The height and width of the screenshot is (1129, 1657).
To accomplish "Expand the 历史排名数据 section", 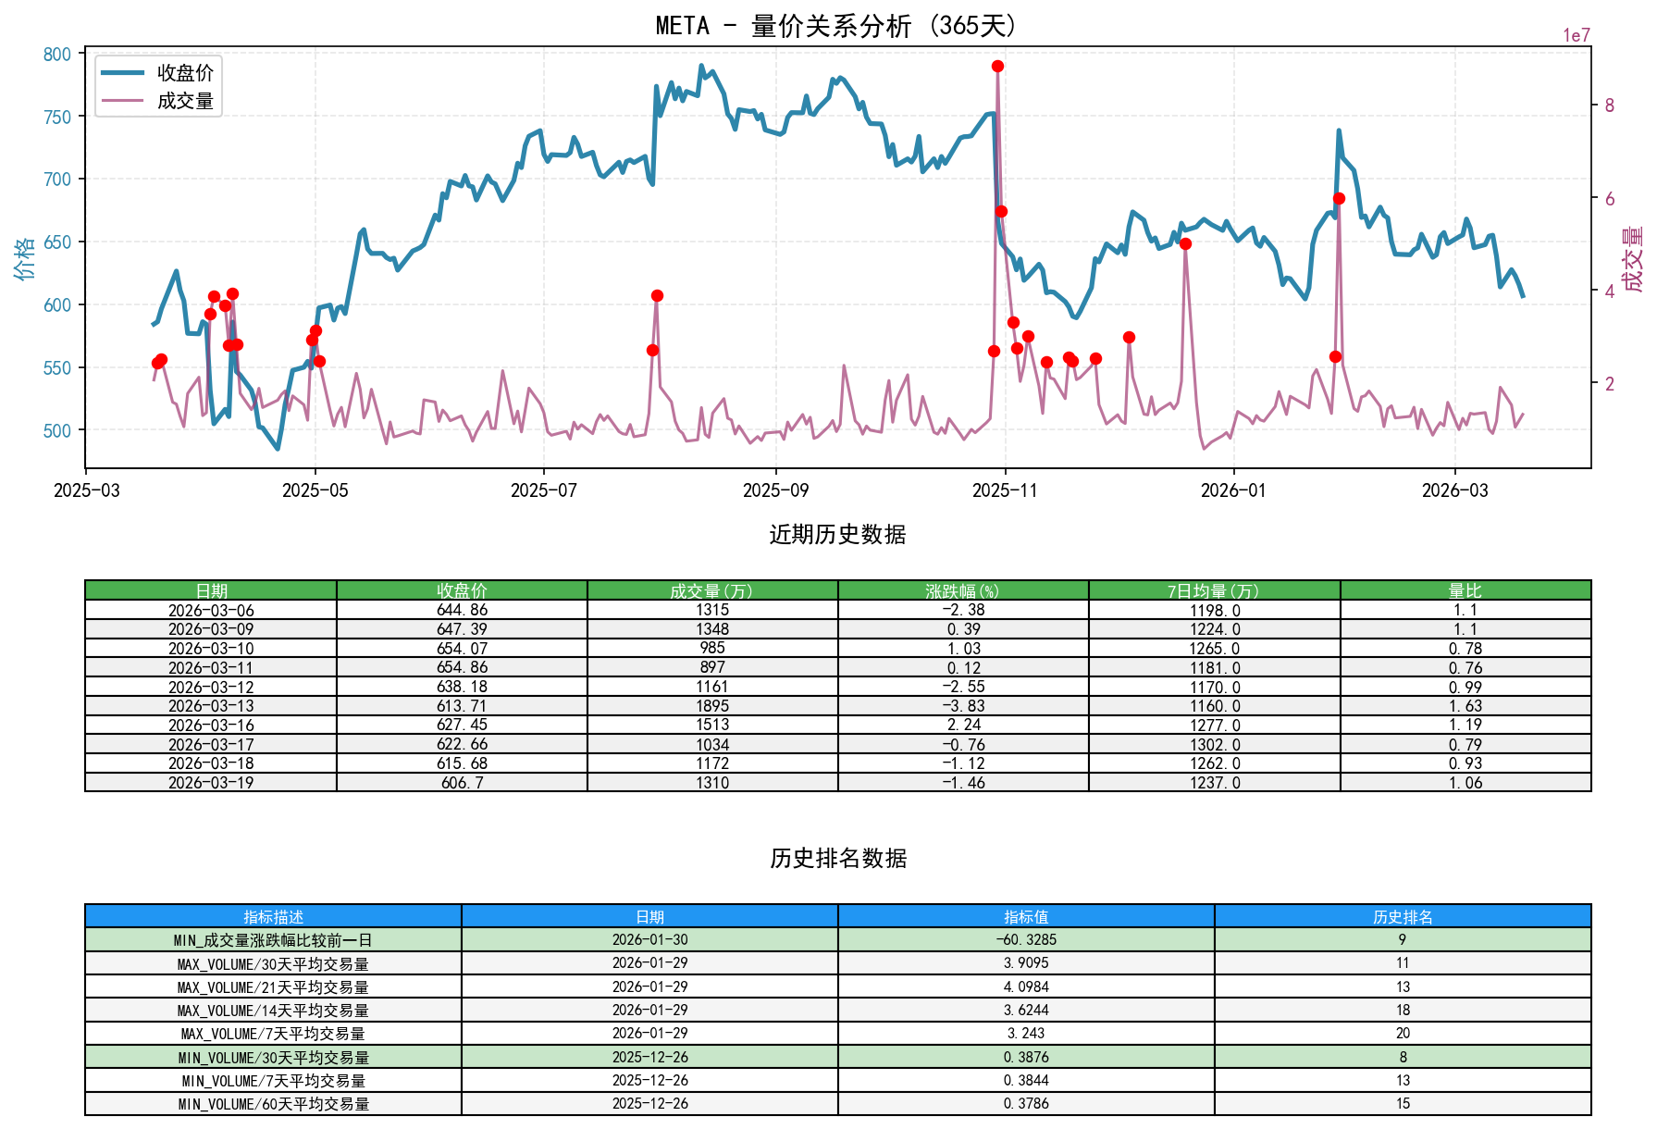I will tap(835, 858).
